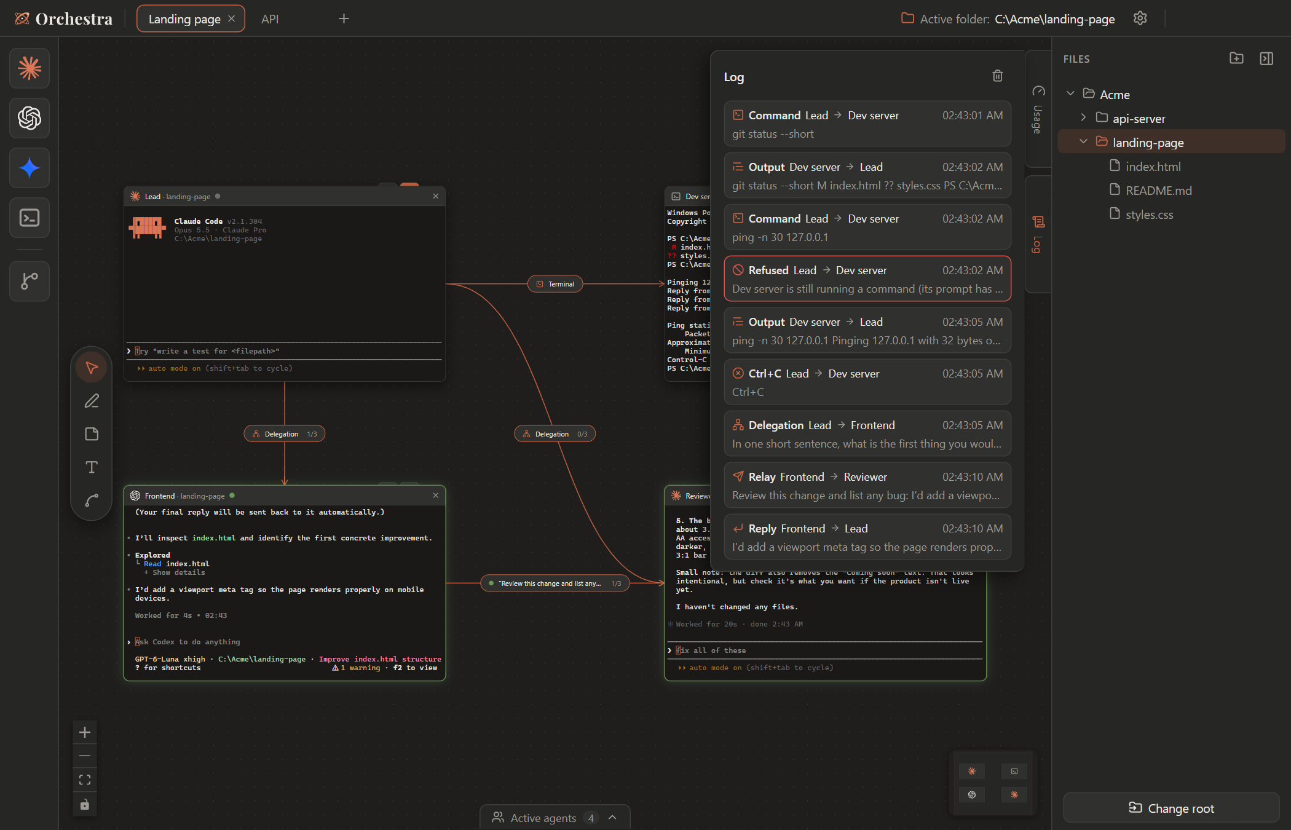Select the Delegation 1/3 edge label
This screenshot has height=830, width=1291.
coord(285,434)
